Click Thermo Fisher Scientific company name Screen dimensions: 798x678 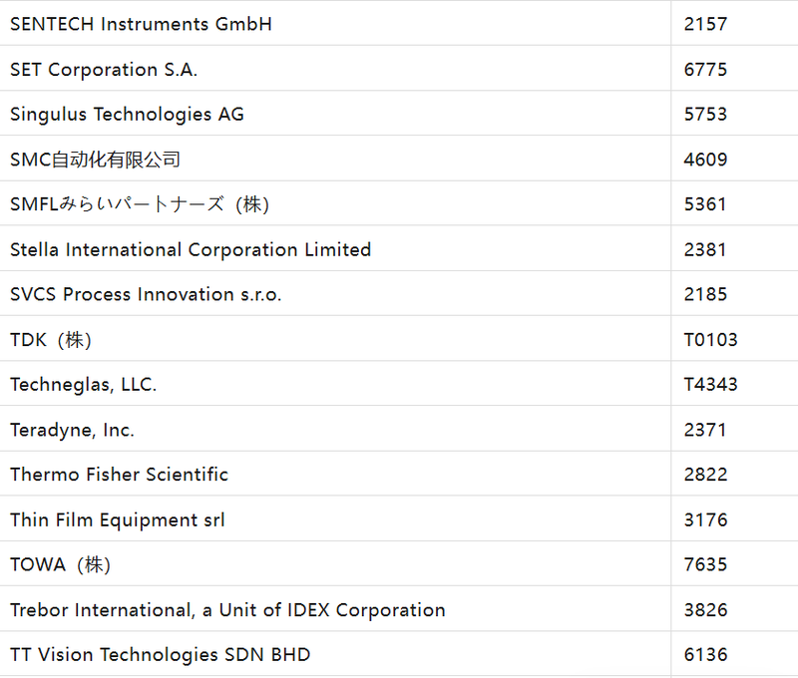click(119, 475)
